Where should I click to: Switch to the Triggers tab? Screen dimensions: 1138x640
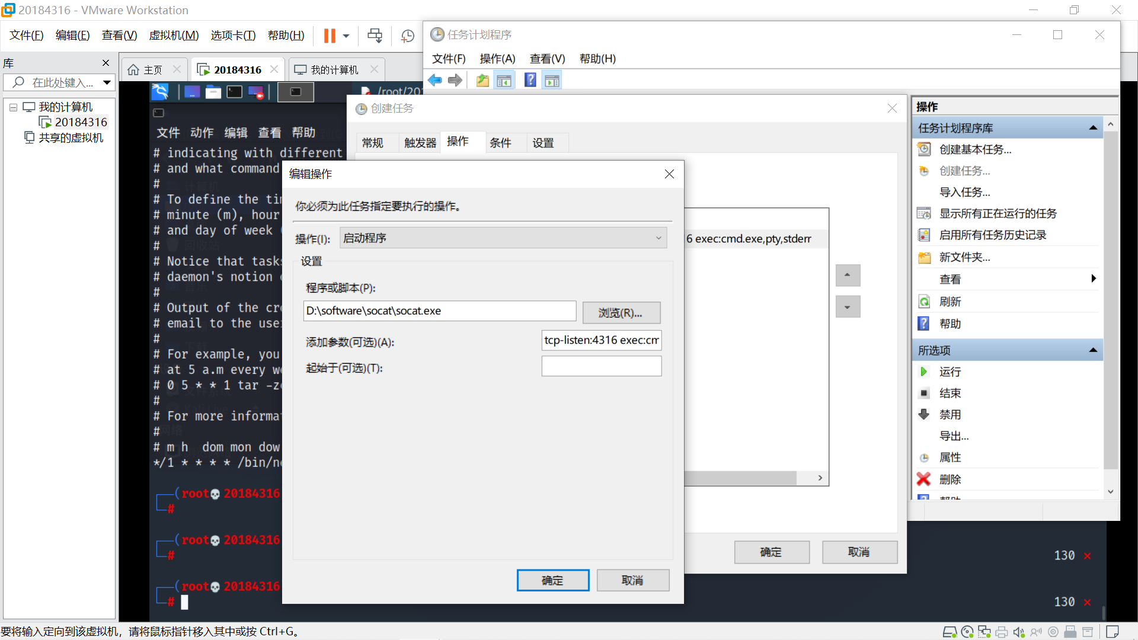click(x=420, y=143)
